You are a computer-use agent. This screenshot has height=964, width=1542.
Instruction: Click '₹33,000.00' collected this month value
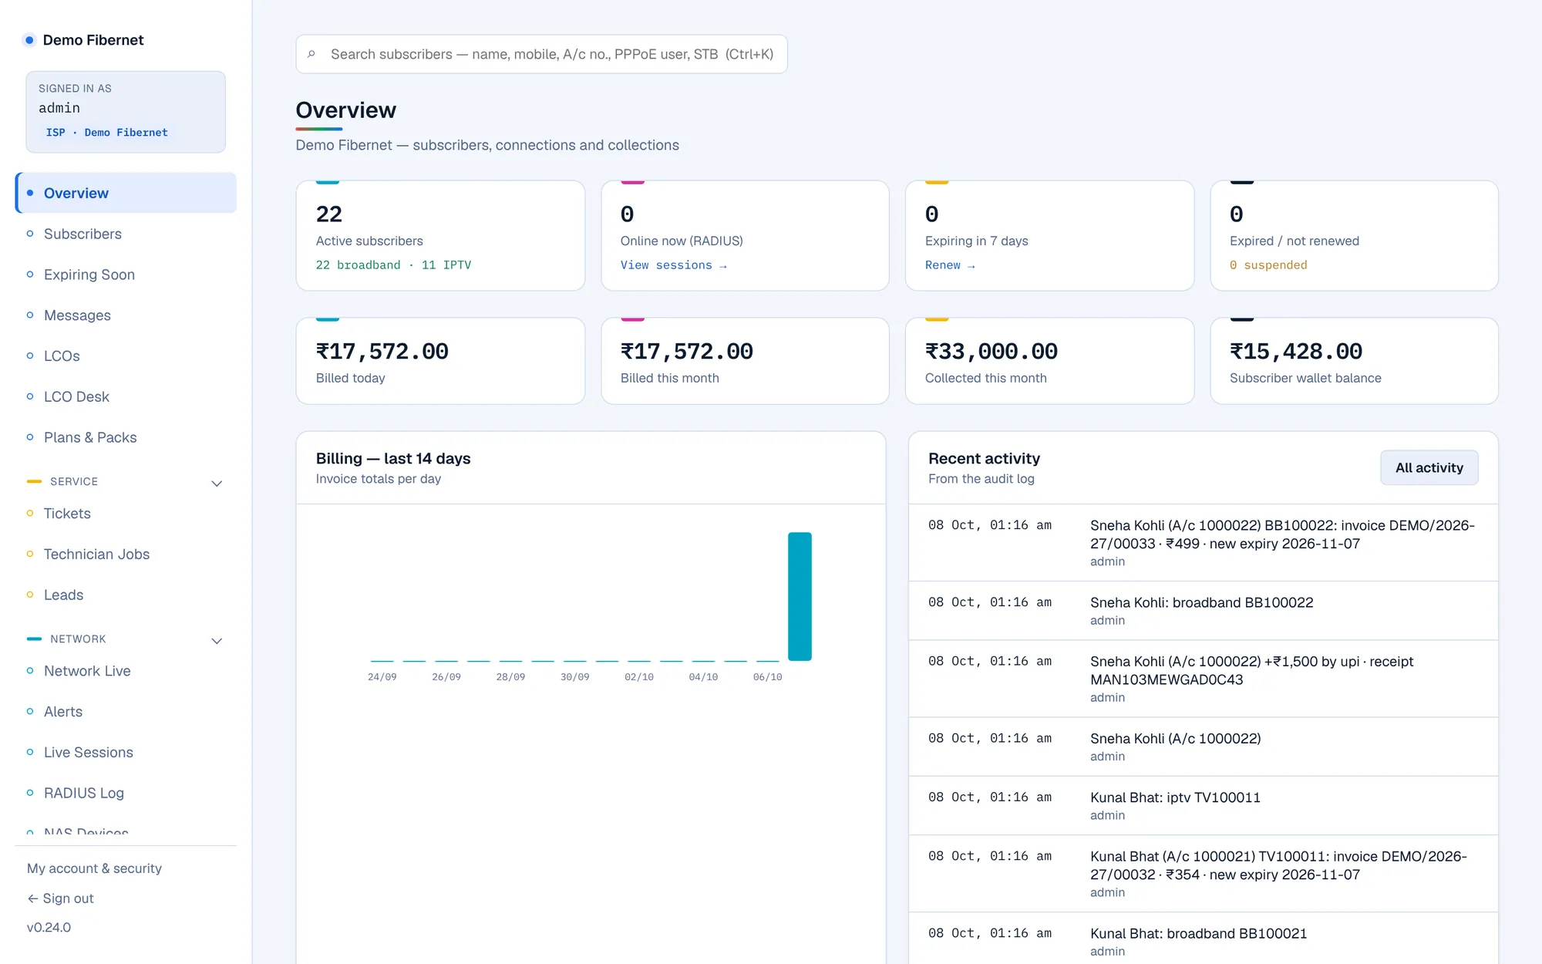[x=991, y=352]
